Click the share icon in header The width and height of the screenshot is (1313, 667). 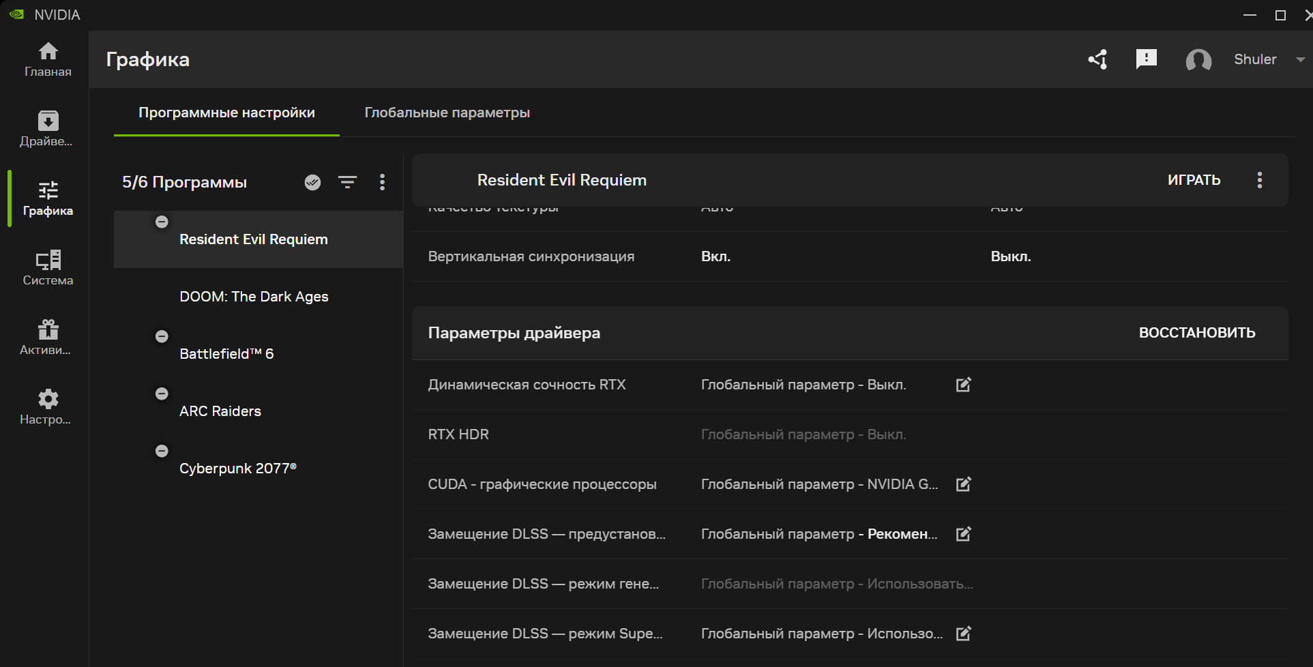coord(1097,59)
